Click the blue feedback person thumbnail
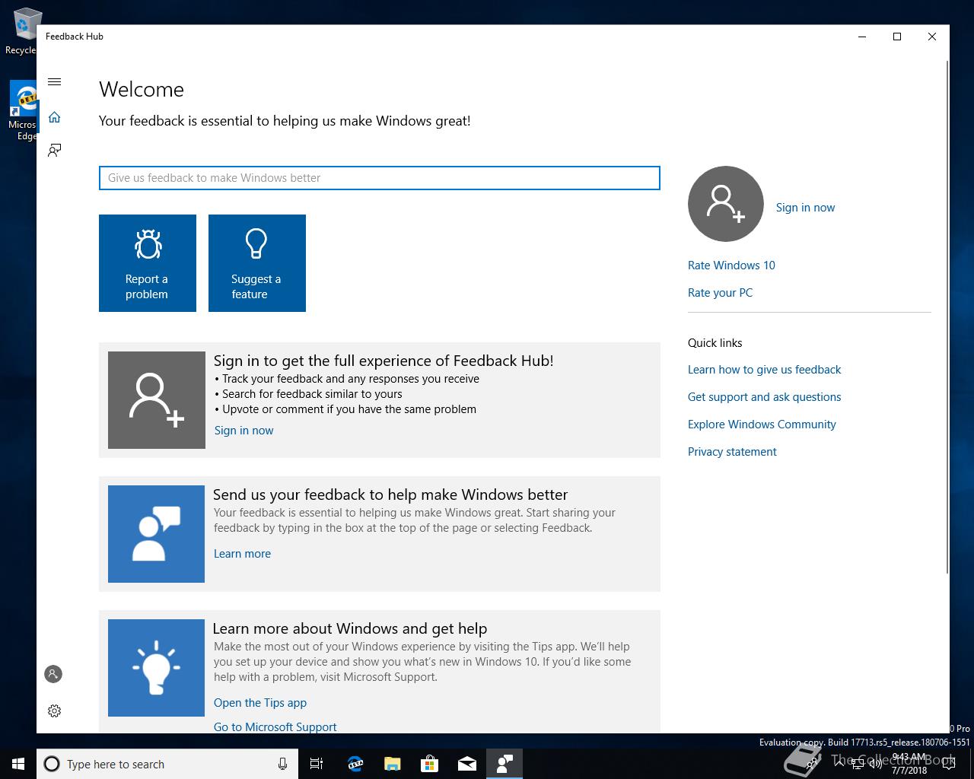Viewport: 974px width, 779px height. (x=156, y=534)
